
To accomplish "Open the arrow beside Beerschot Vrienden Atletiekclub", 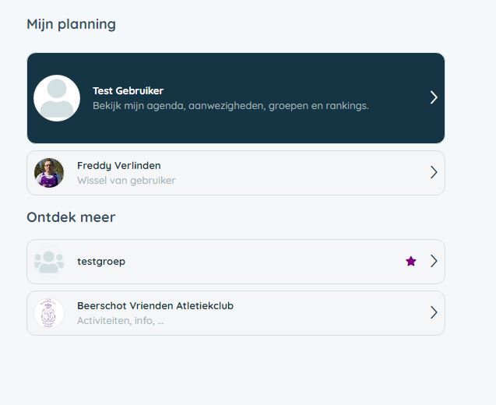I will coord(434,313).
